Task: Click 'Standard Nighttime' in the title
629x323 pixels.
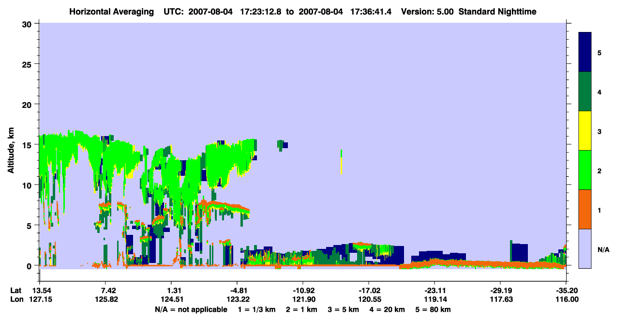Action: (x=497, y=12)
